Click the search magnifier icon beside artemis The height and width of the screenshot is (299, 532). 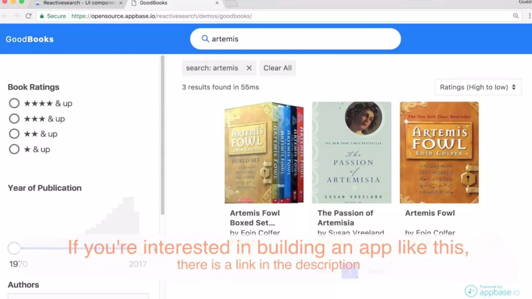tap(205, 39)
